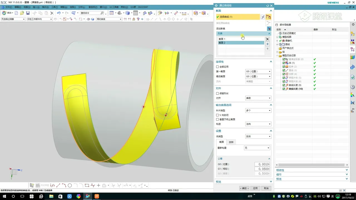Image resolution: width=356 pixels, height=200 pixels.
Task: Select the rectangle sketch tool in bottom toolbar
Action: 87,186
